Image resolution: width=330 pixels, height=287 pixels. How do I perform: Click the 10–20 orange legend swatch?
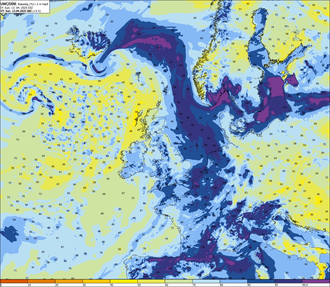pyautogui.click(x=42, y=281)
